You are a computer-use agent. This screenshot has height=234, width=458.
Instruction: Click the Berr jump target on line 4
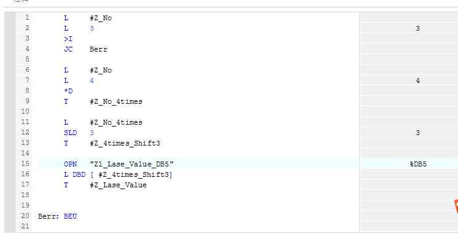(98, 49)
